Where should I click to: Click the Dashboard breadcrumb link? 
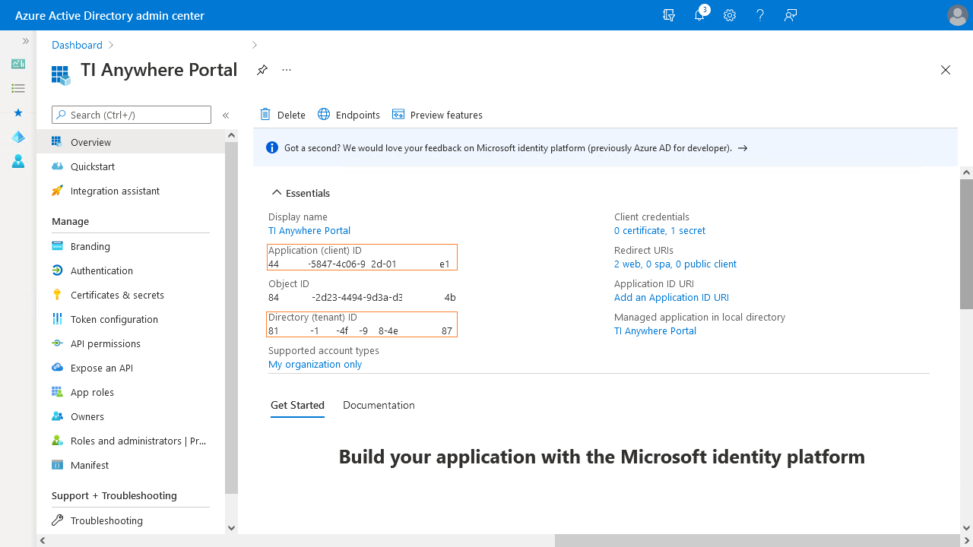point(77,45)
